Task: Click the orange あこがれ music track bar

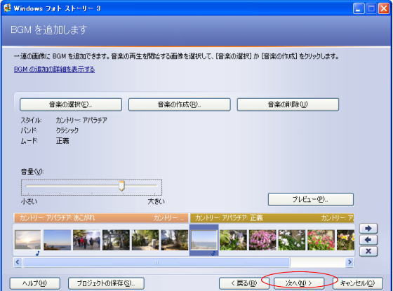Action: 101,218
